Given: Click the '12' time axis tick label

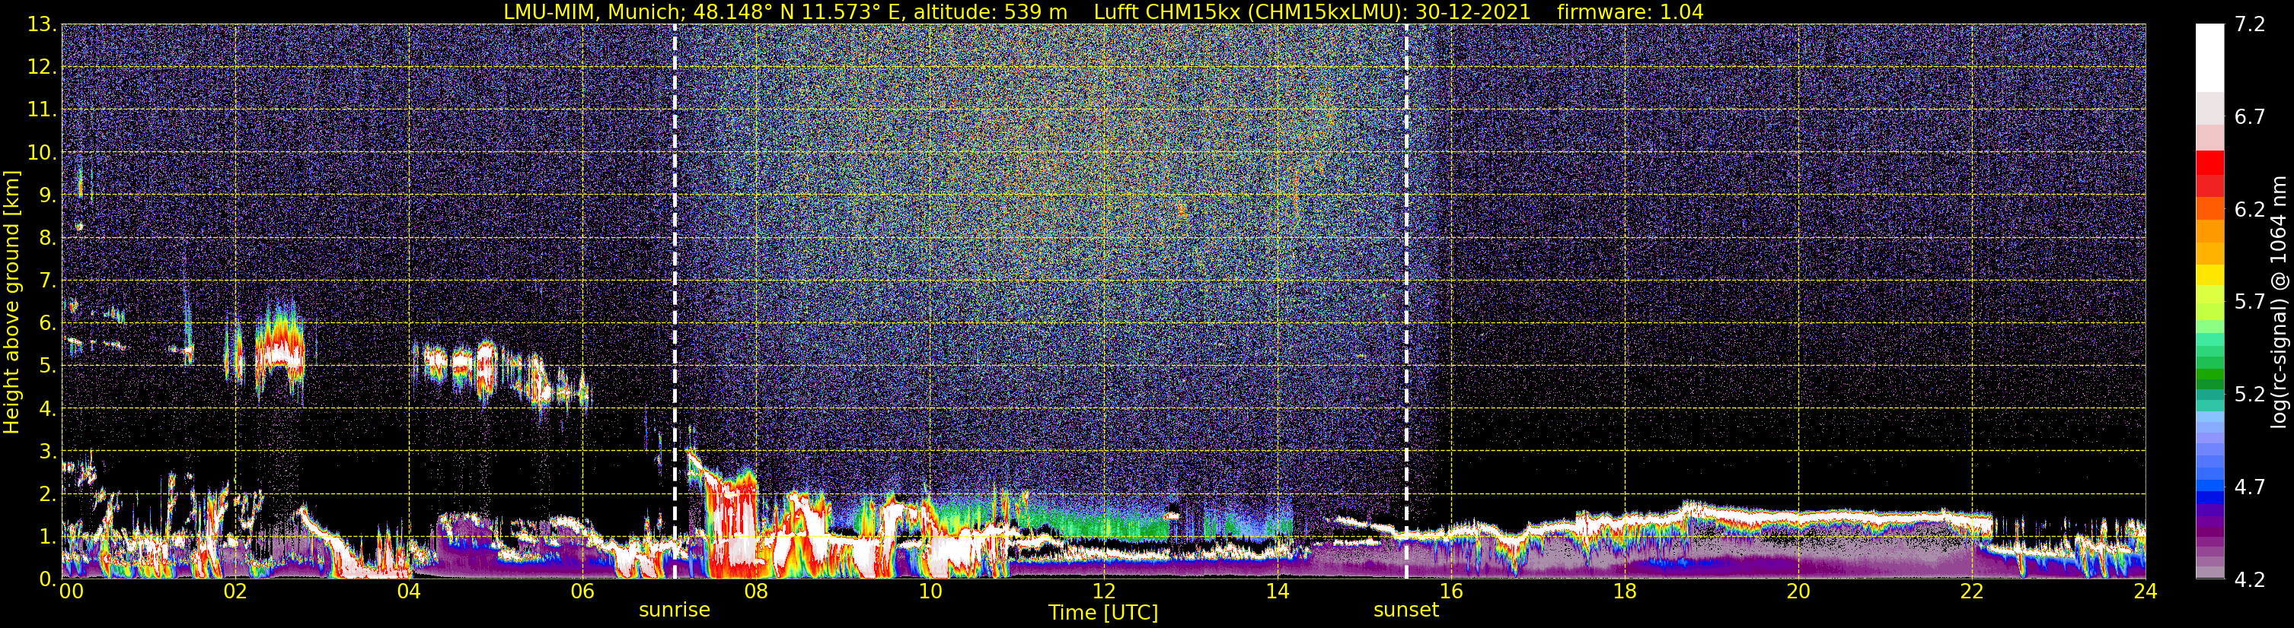Looking at the screenshot, I should pos(1103,592).
